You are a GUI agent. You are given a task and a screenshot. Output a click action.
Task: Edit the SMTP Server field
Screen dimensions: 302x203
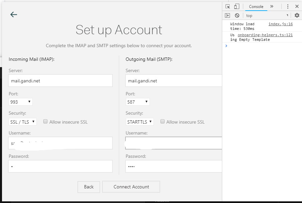pyautogui.click(x=174, y=81)
